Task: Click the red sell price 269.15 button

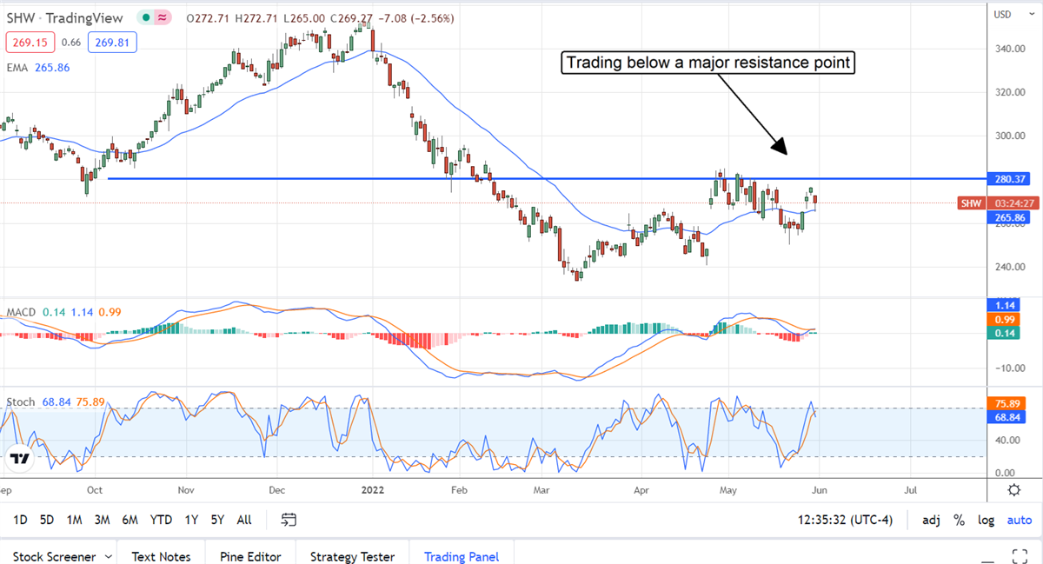Action: (x=29, y=41)
